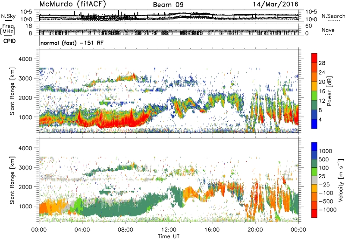Viewport: 345px width, 239px height.
Task: Click the 'Beam 09' heading
Action: point(168,5)
